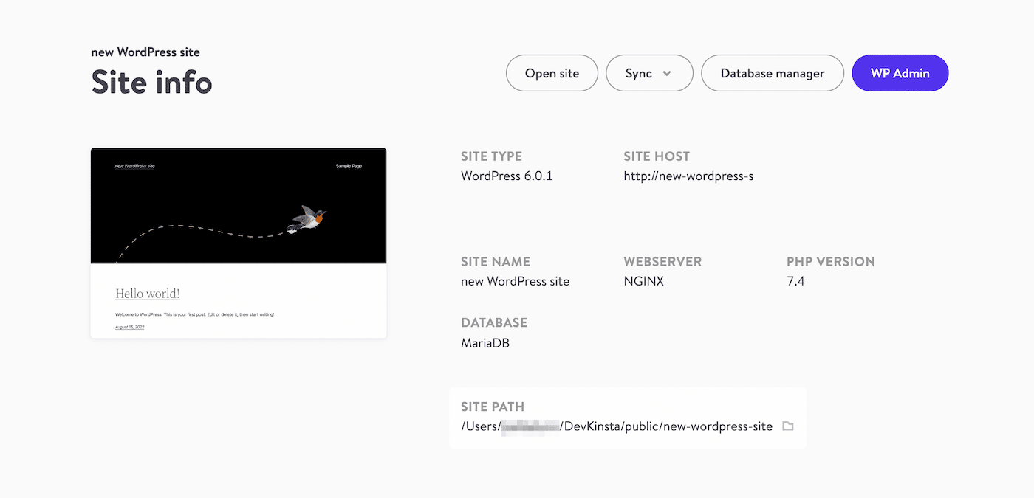The height and width of the screenshot is (498, 1034).
Task: Open the Database manager
Action: (772, 73)
